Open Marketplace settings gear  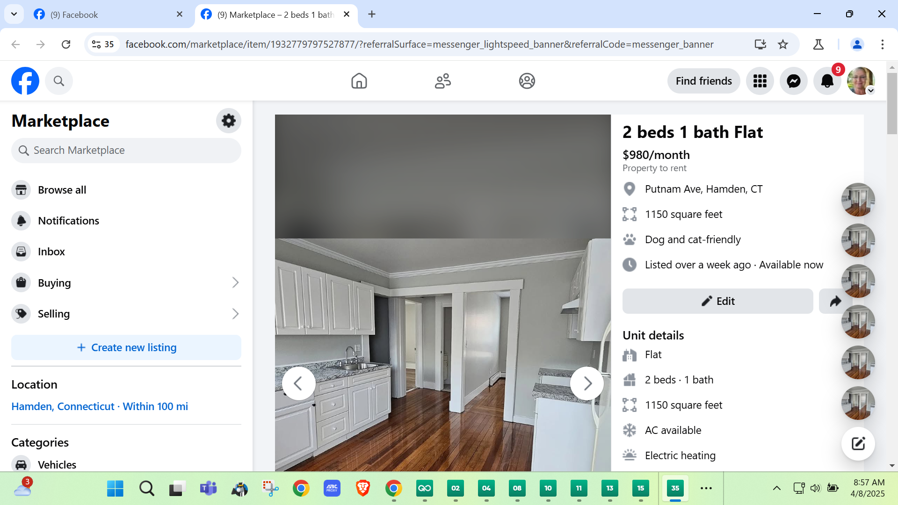pyautogui.click(x=228, y=121)
